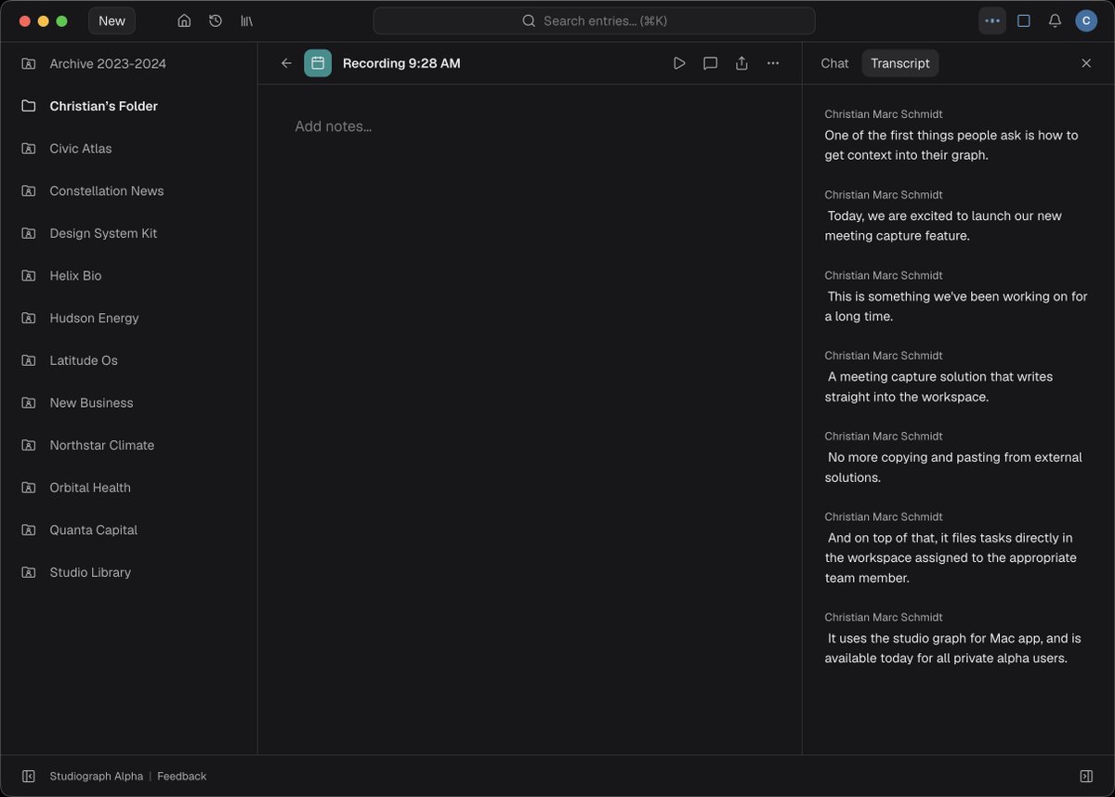Click transcript line 'One of the first things'
Image resolution: width=1115 pixels, height=797 pixels.
[x=951, y=145]
